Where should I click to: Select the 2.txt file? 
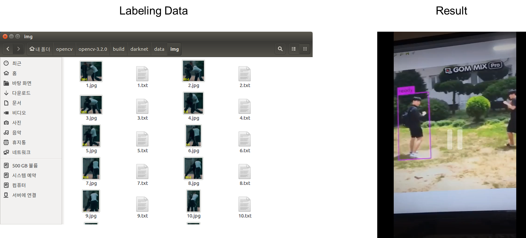pos(244,74)
